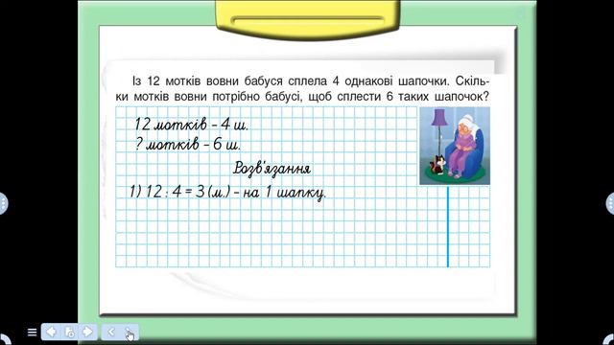Open the left edge side panel handle
The height and width of the screenshot is (345, 614).
tap(2, 203)
